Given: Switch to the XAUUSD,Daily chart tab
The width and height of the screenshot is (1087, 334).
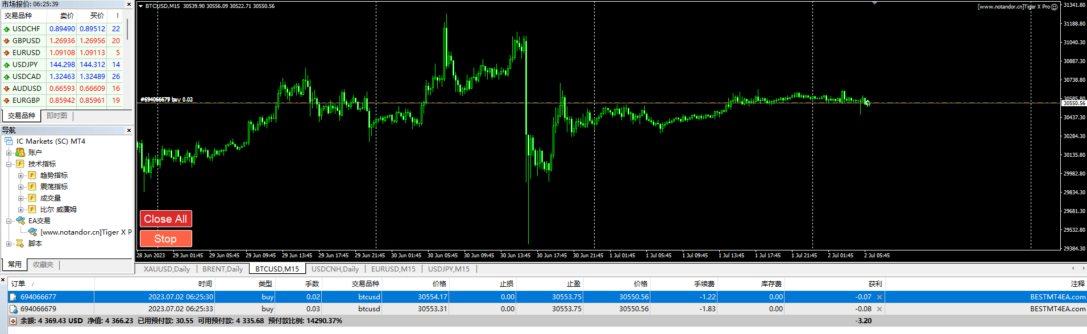Looking at the screenshot, I should click(166, 269).
